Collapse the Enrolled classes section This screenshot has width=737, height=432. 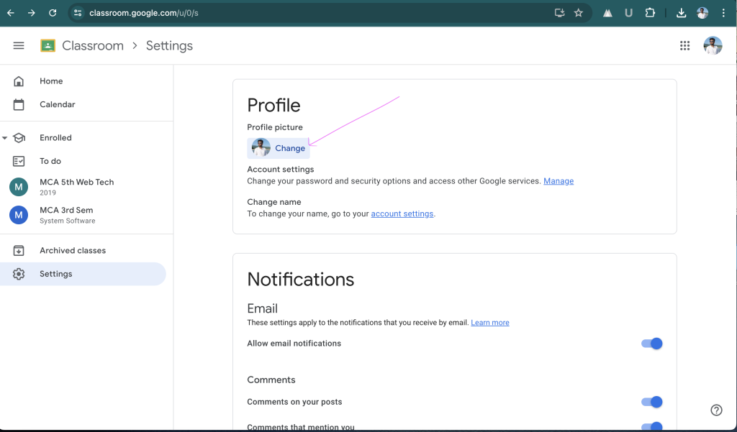point(5,138)
